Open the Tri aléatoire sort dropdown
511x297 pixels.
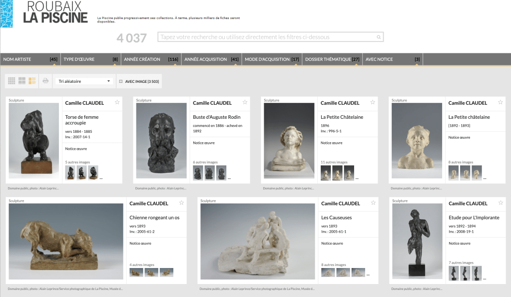point(84,81)
